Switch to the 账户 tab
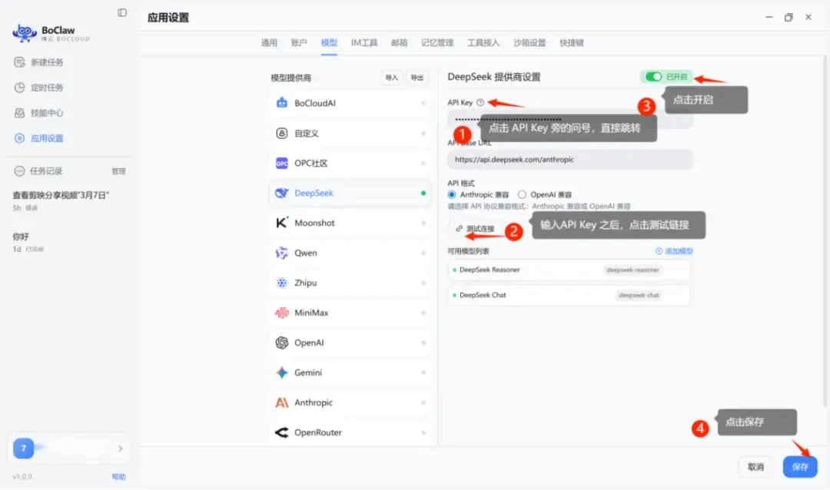This screenshot has width=830, height=490. click(299, 43)
